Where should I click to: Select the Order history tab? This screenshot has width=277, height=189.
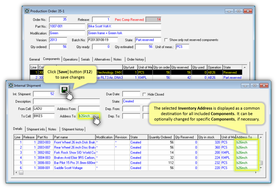click(135, 59)
